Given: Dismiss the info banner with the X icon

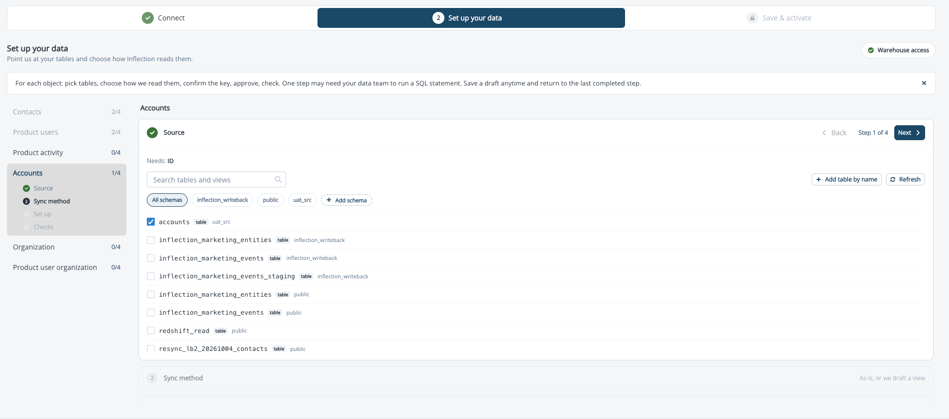Looking at the screenshot, I should pos(924,83).
